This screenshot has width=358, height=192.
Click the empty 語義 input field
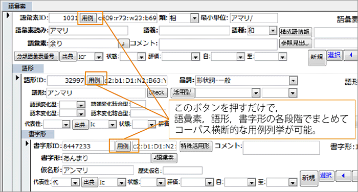pos(194,31)
